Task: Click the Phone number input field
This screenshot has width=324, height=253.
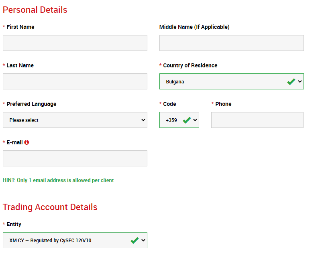Action: coord(257,120)
